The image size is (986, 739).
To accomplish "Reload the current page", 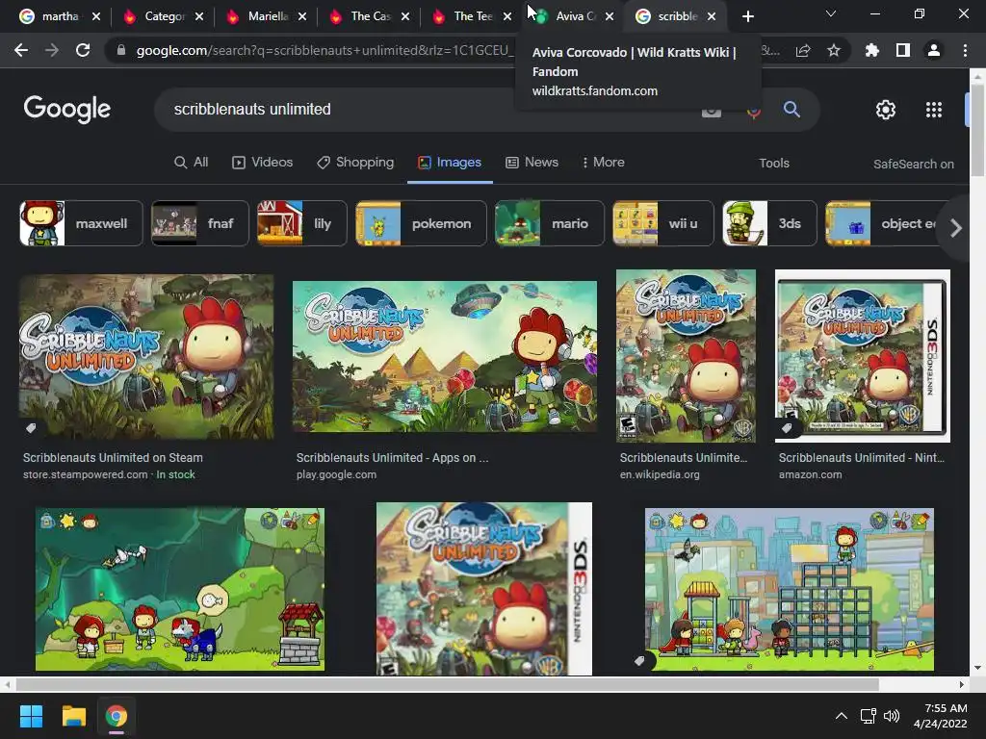I will click(x=83, y=50).
